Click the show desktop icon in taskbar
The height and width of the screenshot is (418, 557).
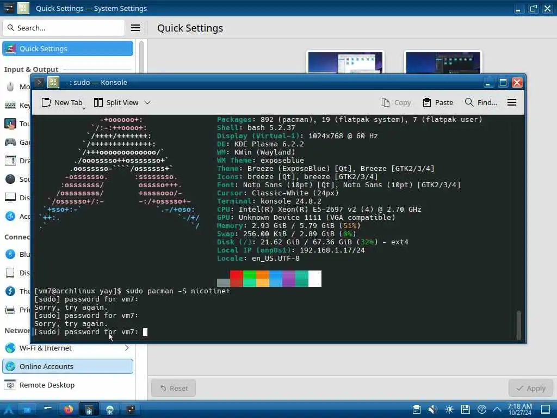[546, 409]
